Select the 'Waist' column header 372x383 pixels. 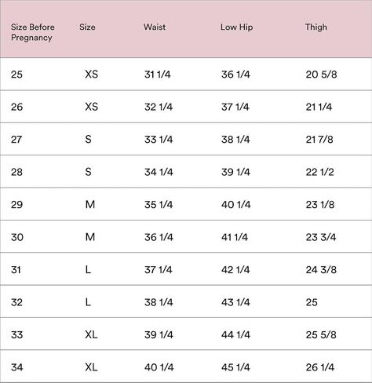tap(155, 27)
